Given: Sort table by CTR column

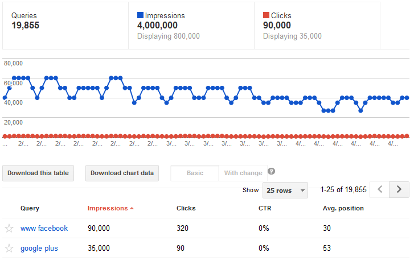Looking at the screenshot, I should point(265,208).
